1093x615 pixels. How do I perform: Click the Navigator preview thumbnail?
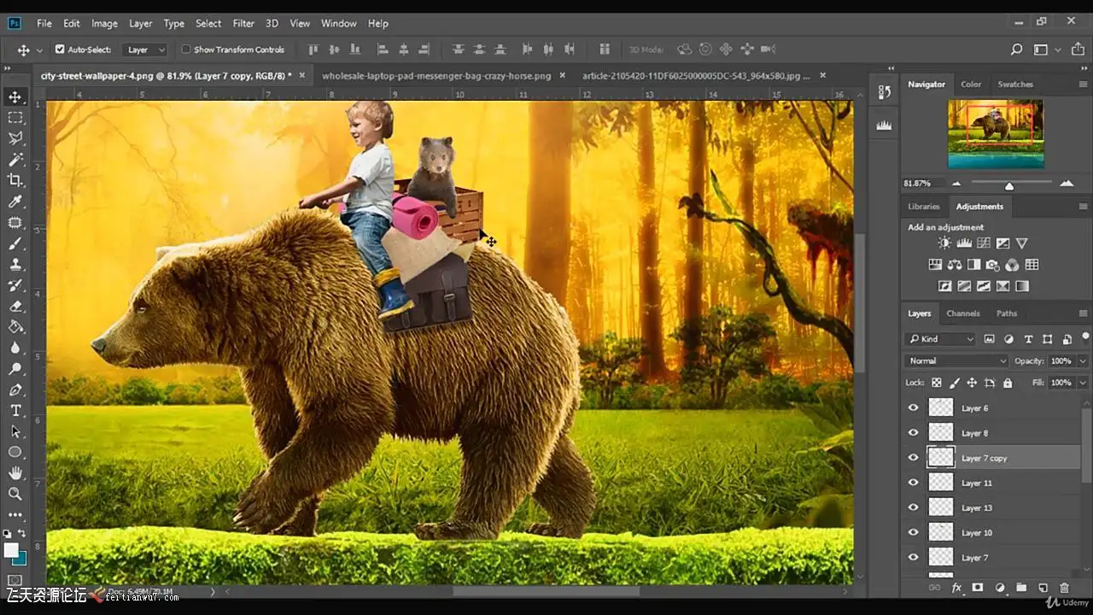(996, 133)
